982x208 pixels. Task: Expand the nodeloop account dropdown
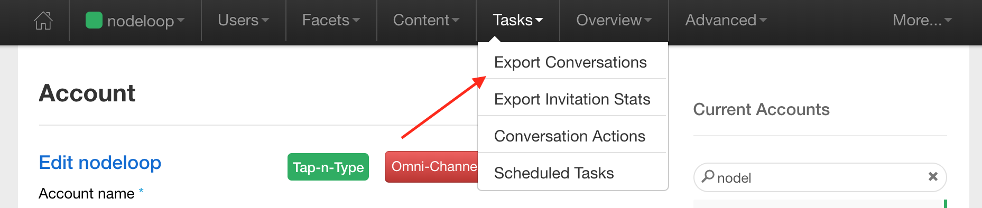(135, 21)
